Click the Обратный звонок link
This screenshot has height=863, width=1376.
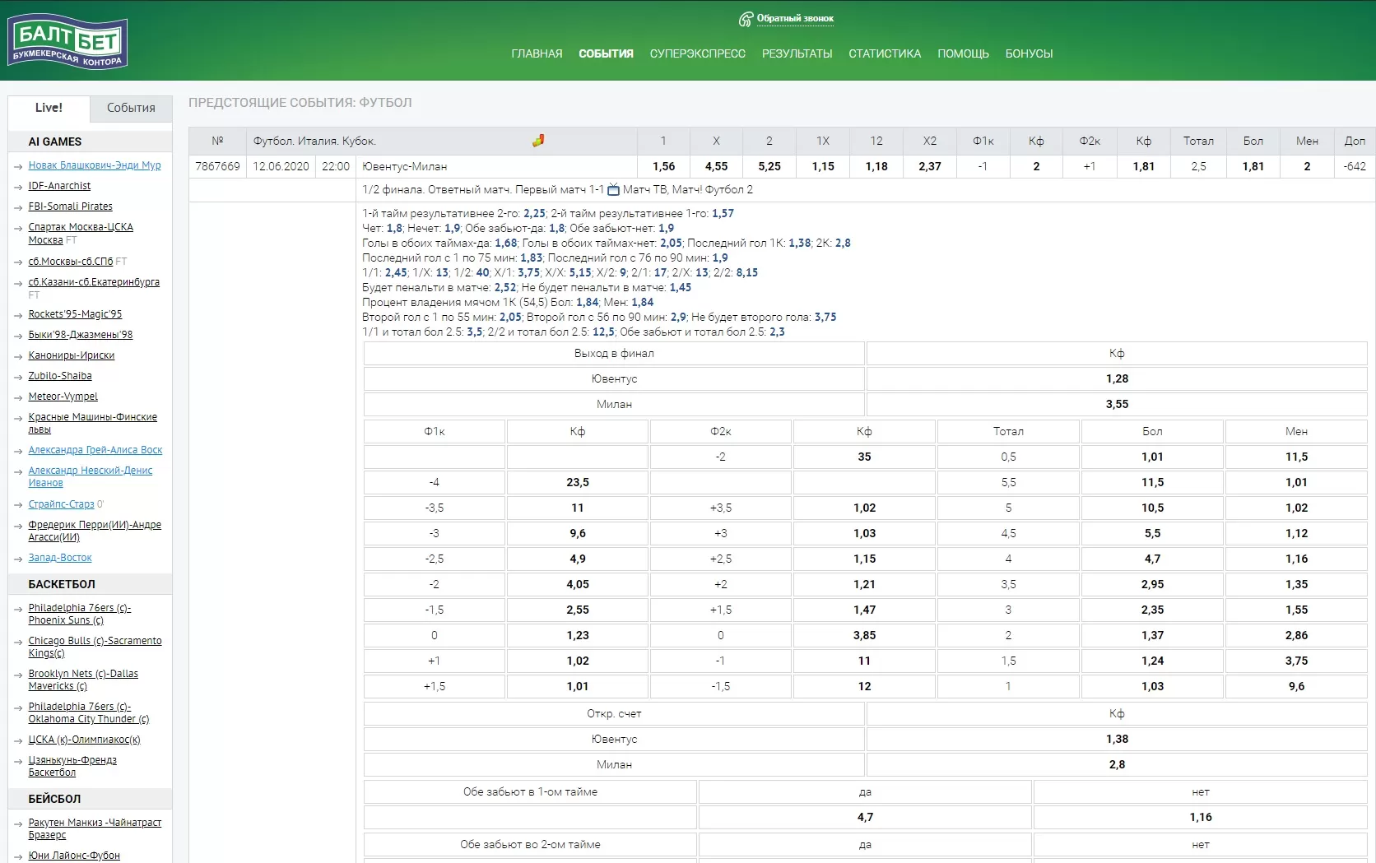(x=795, y=18)
